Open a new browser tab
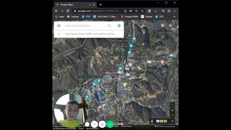231x130 pixels. 101,5
